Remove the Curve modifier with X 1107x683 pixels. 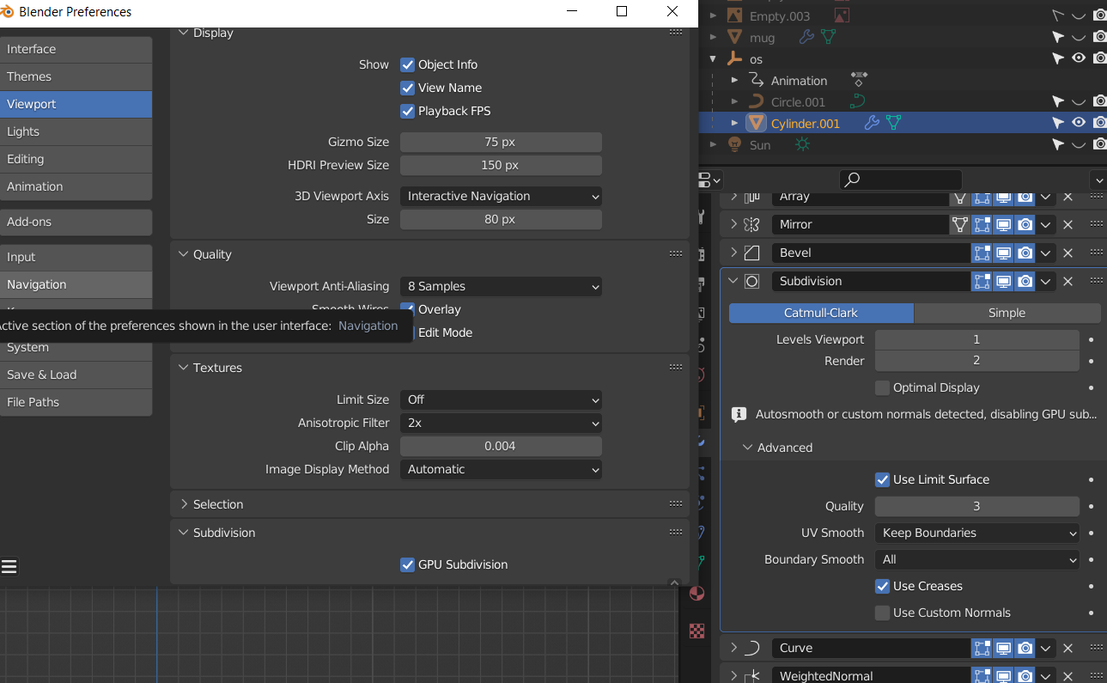1067,648
